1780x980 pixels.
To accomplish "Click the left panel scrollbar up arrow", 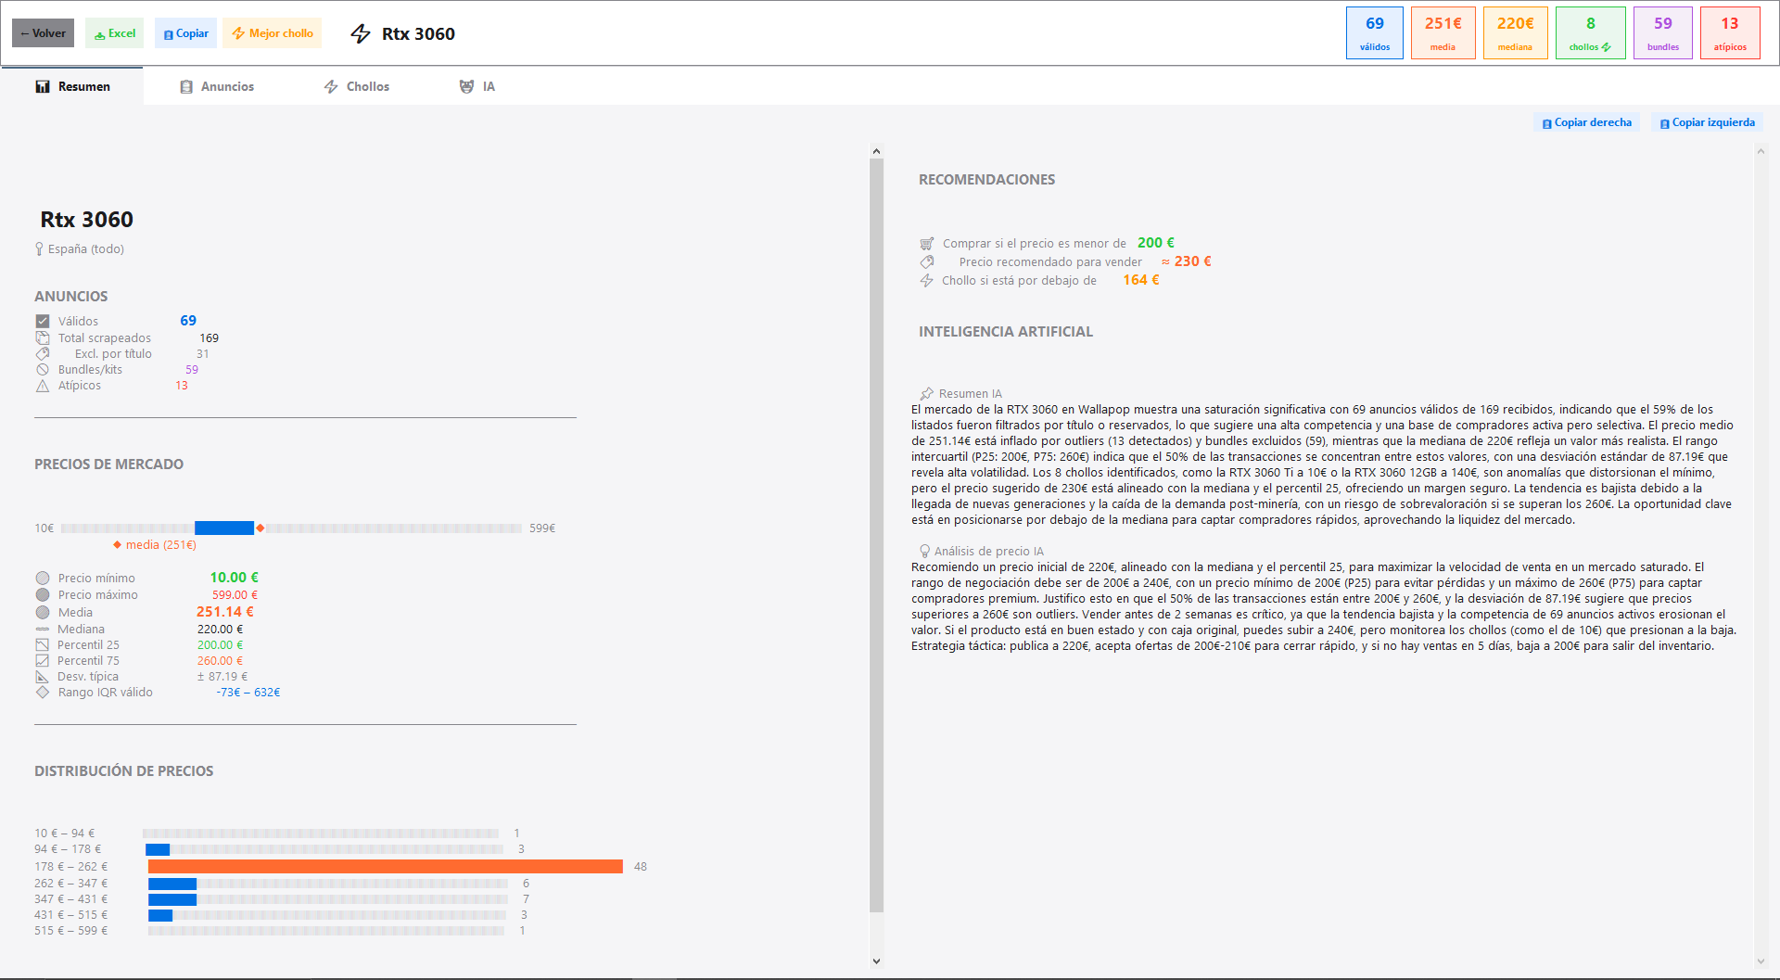I will pyautogui.click(x=876, y=150).
